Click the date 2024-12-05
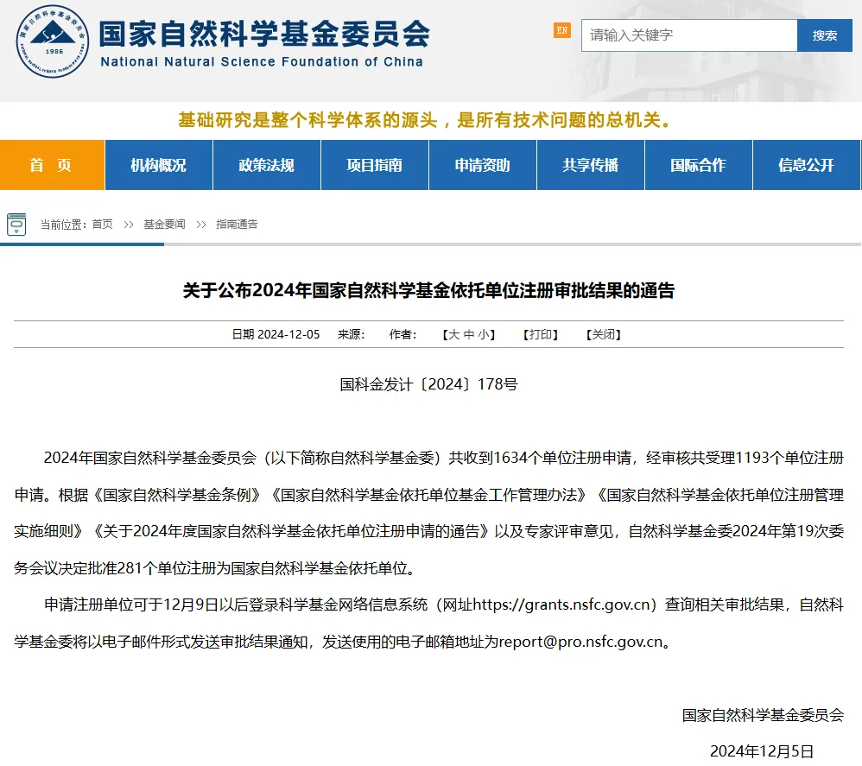Screen dimensions: 862x766 point(288,335)
